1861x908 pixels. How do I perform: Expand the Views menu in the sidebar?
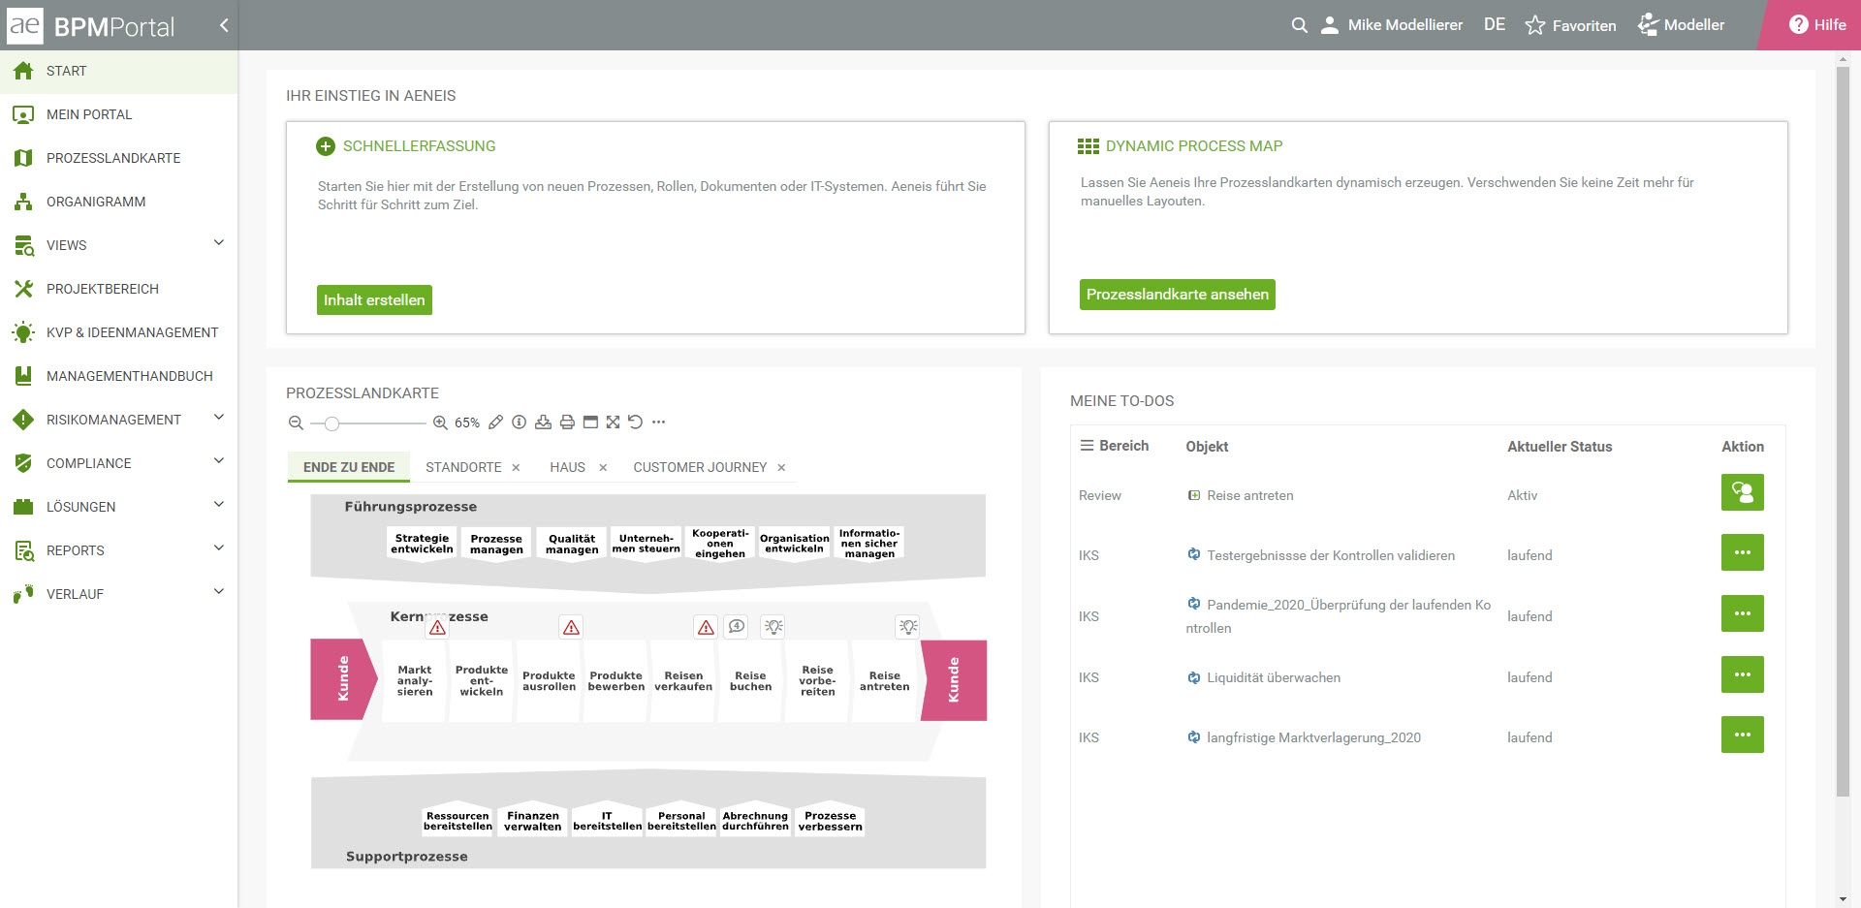tap(219, 243)
